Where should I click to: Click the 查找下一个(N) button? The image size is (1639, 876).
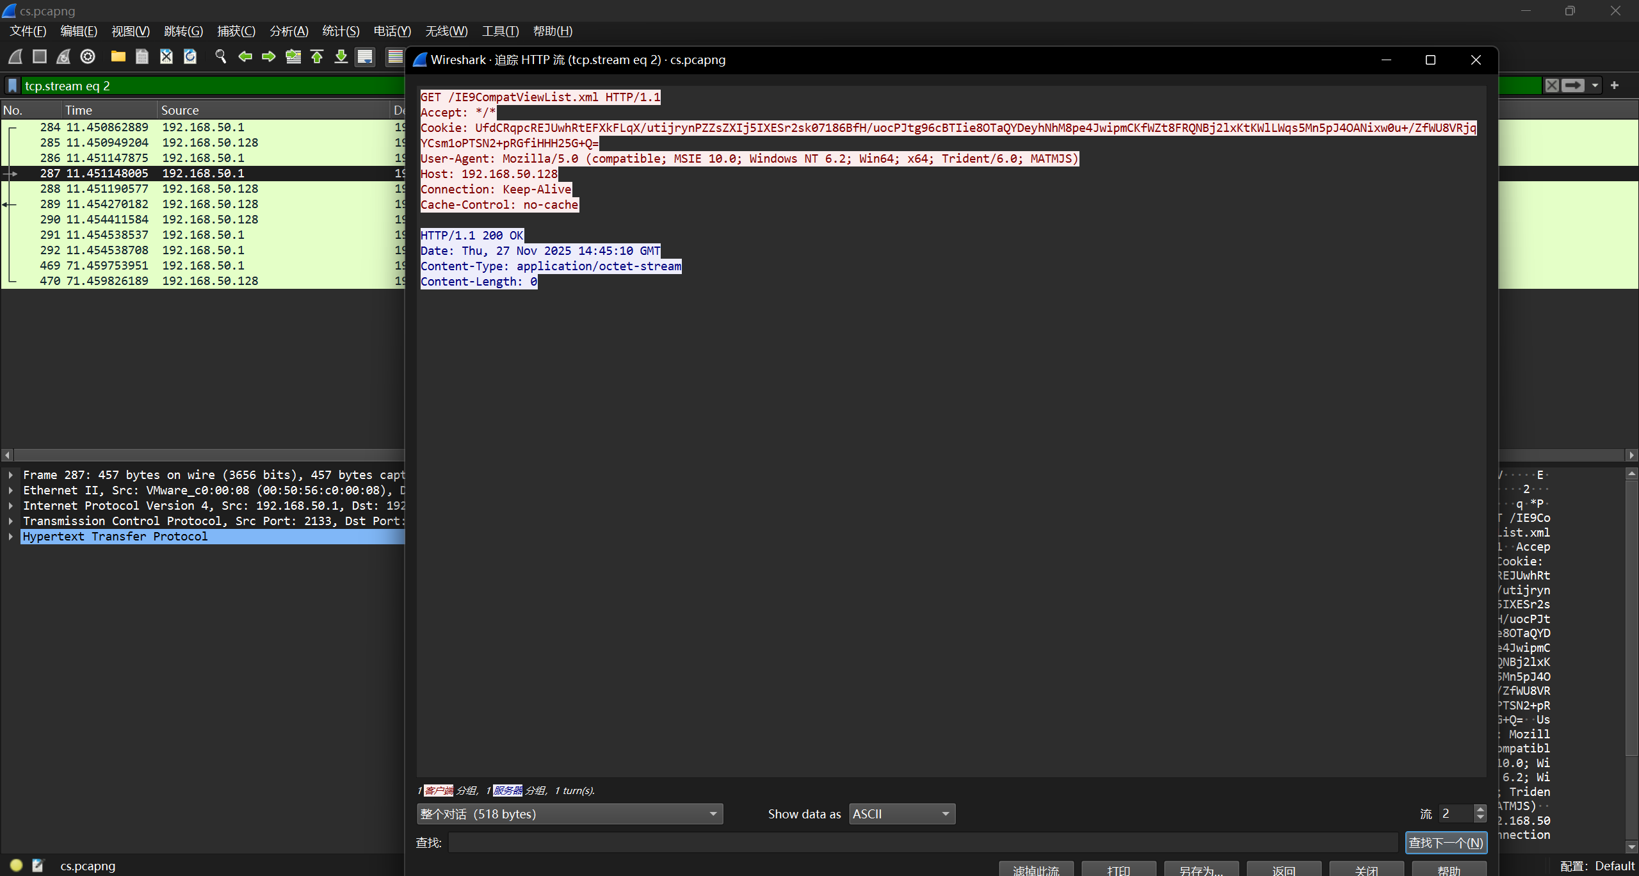tap(1446, 843)
